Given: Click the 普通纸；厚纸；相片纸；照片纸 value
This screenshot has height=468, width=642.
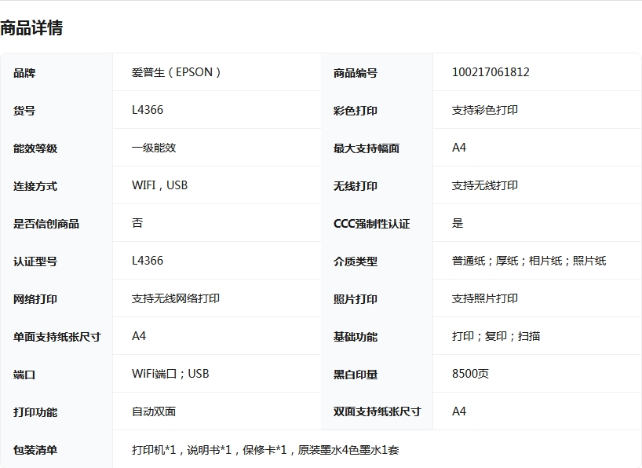Looking at the screenshot, I should click(x=529, y=261).
